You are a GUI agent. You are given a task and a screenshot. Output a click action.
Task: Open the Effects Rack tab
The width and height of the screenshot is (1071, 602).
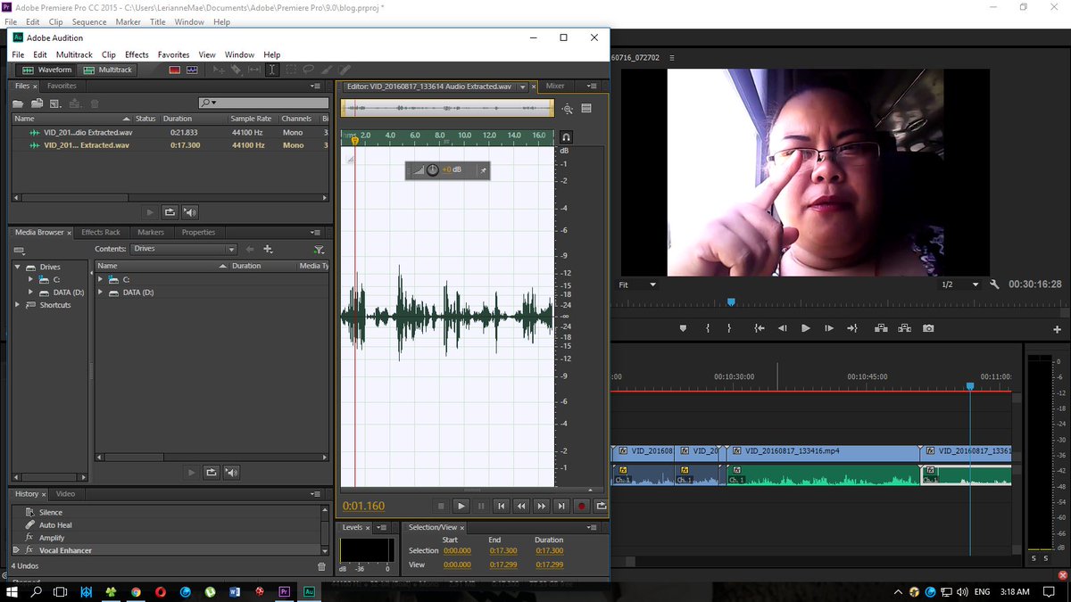pos(101,233)
